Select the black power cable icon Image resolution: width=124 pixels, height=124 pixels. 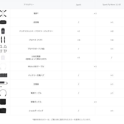point(3,93)
